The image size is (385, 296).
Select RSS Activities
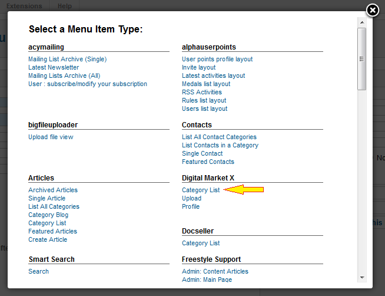(x=202, y=92)
